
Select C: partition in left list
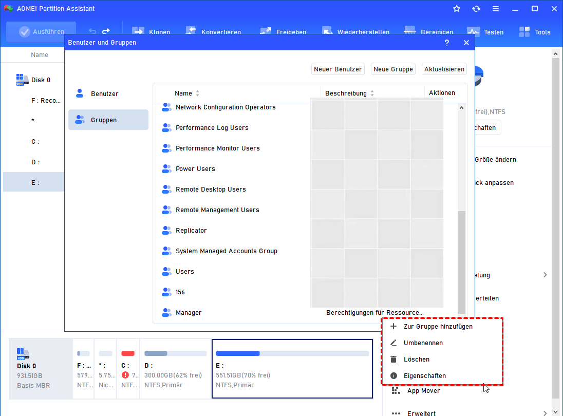pyautogui.click(x=35, y=141)
